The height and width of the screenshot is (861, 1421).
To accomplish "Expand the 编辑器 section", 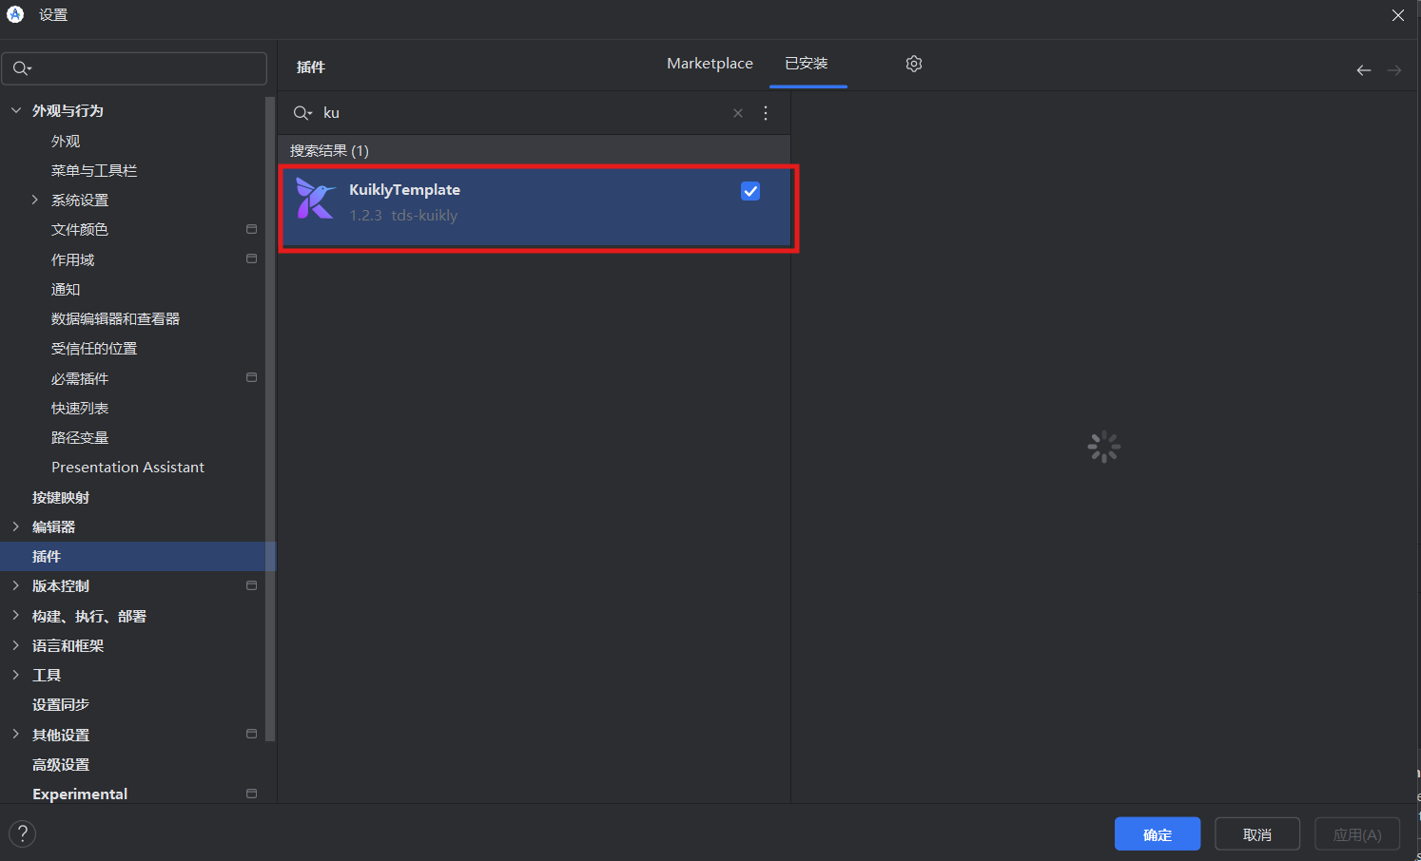I will coord(16,526).
